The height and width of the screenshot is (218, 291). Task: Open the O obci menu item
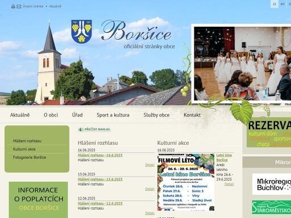pos(51,115)
